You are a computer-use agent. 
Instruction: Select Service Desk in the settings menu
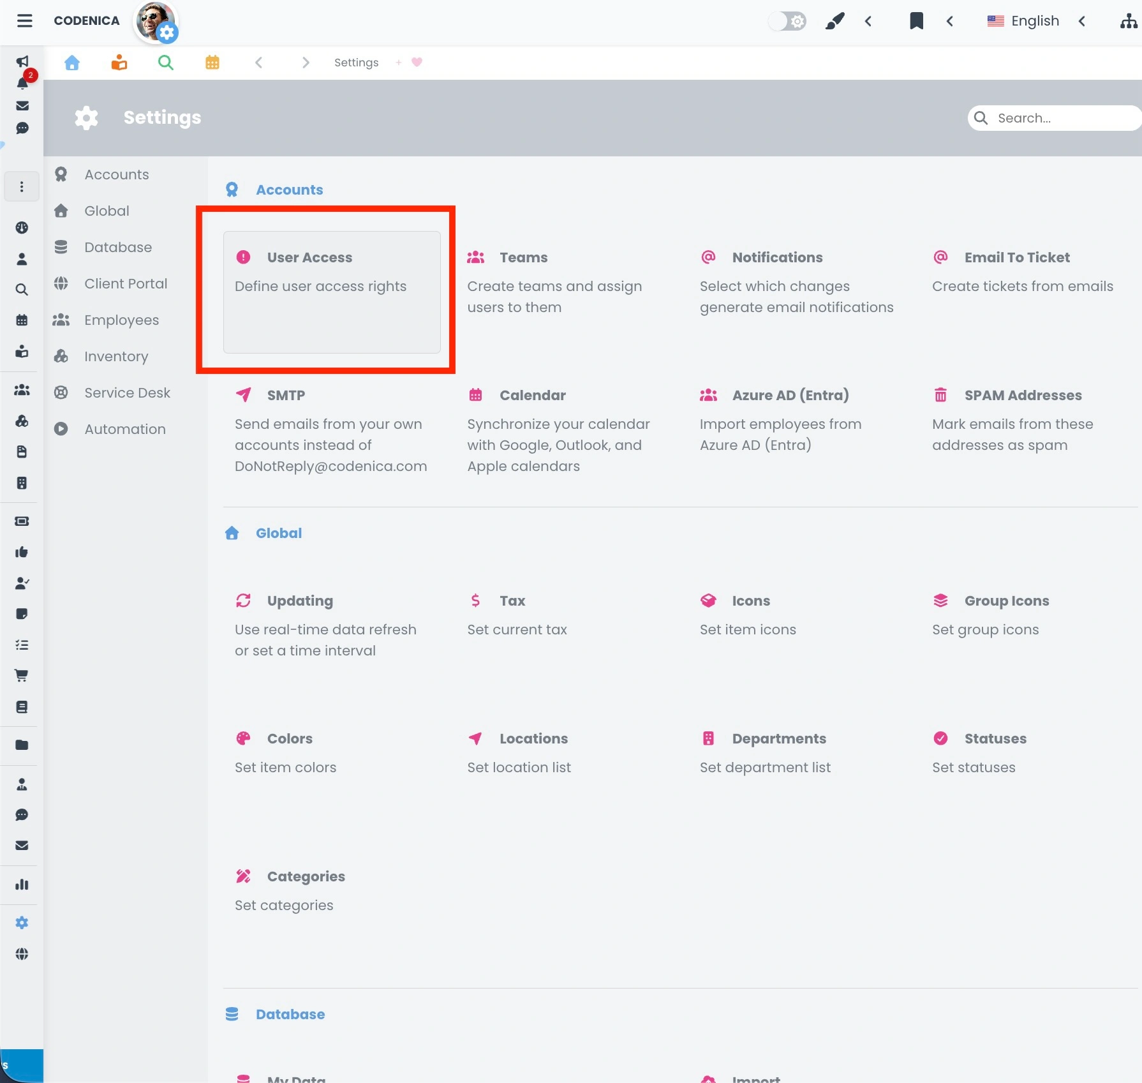pos(127,392)
